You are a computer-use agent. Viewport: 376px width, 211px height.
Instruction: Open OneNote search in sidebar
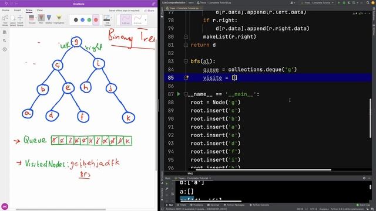point(5,40)
